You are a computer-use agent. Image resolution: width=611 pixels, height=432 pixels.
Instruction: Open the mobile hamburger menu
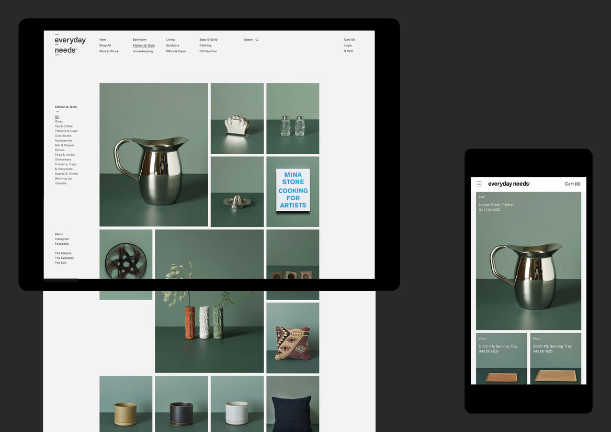(479, 184)
